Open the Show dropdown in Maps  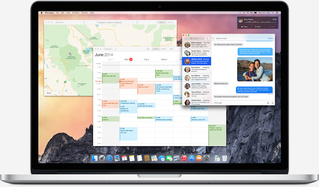tap(53, 93)
